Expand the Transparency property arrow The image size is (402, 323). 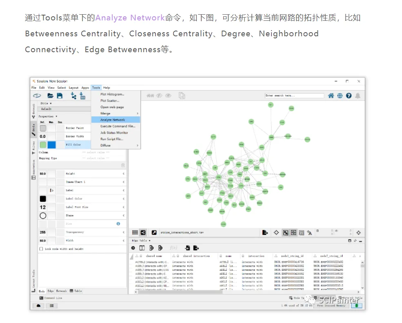[x=124, y=232]
